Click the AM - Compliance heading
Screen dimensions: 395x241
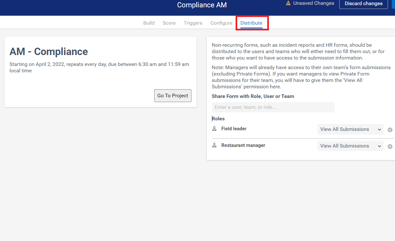(49, 52)
